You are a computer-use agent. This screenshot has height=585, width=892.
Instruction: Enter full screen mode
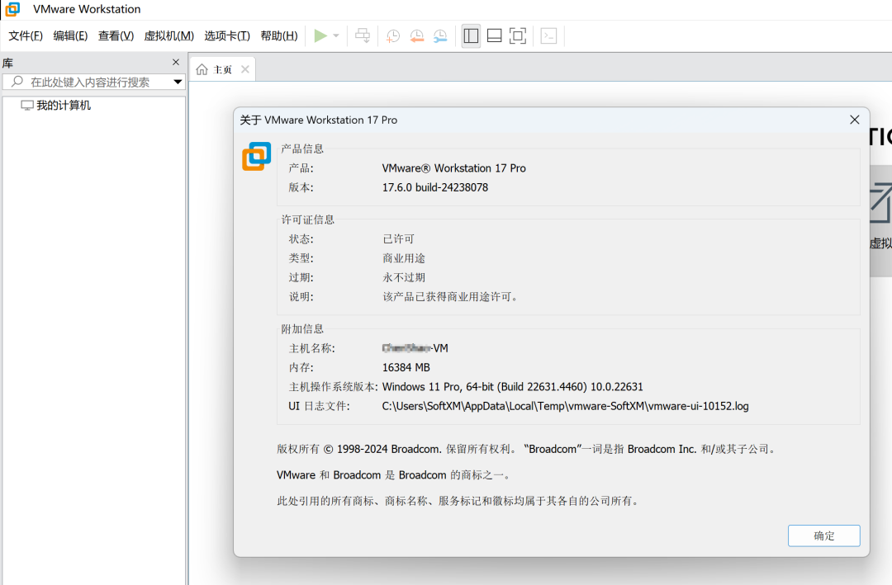tap(518, 35)
